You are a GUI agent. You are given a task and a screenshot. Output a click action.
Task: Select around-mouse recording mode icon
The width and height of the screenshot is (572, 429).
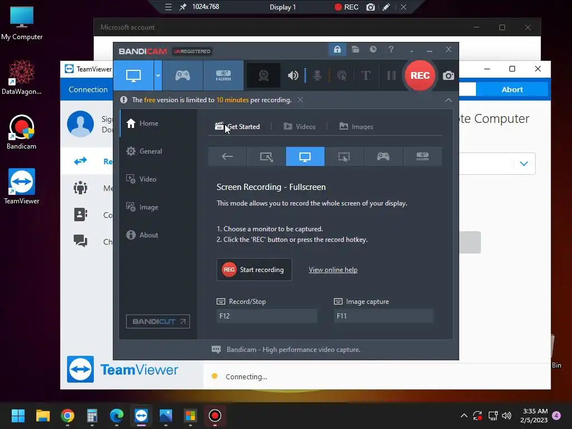click(x=344, y=156)
